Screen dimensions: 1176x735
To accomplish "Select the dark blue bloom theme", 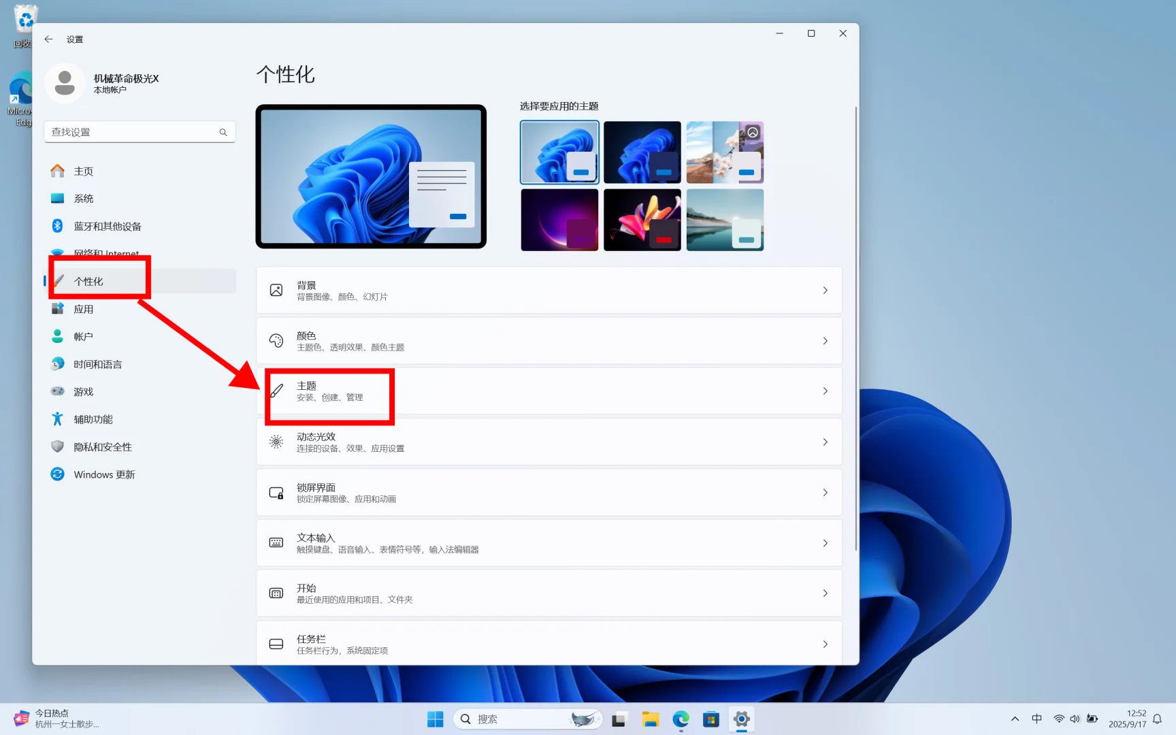I will pos(642,152).
